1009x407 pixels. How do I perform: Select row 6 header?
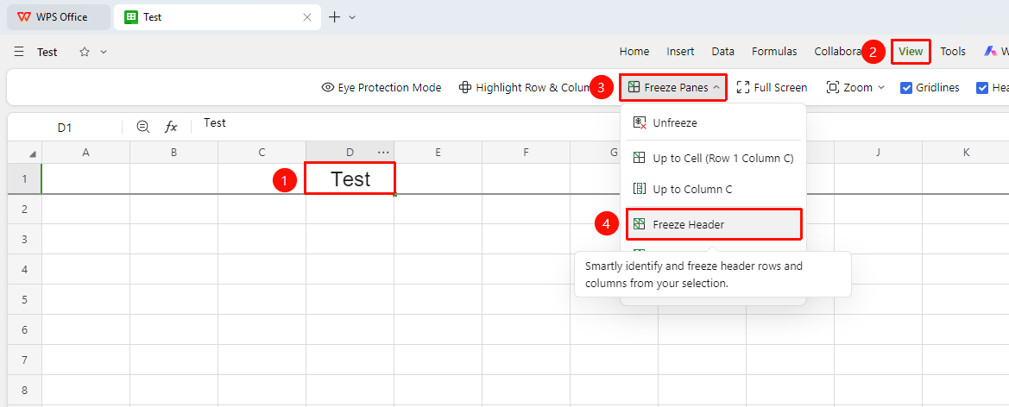pyautogui.click(x=24, y=330)
